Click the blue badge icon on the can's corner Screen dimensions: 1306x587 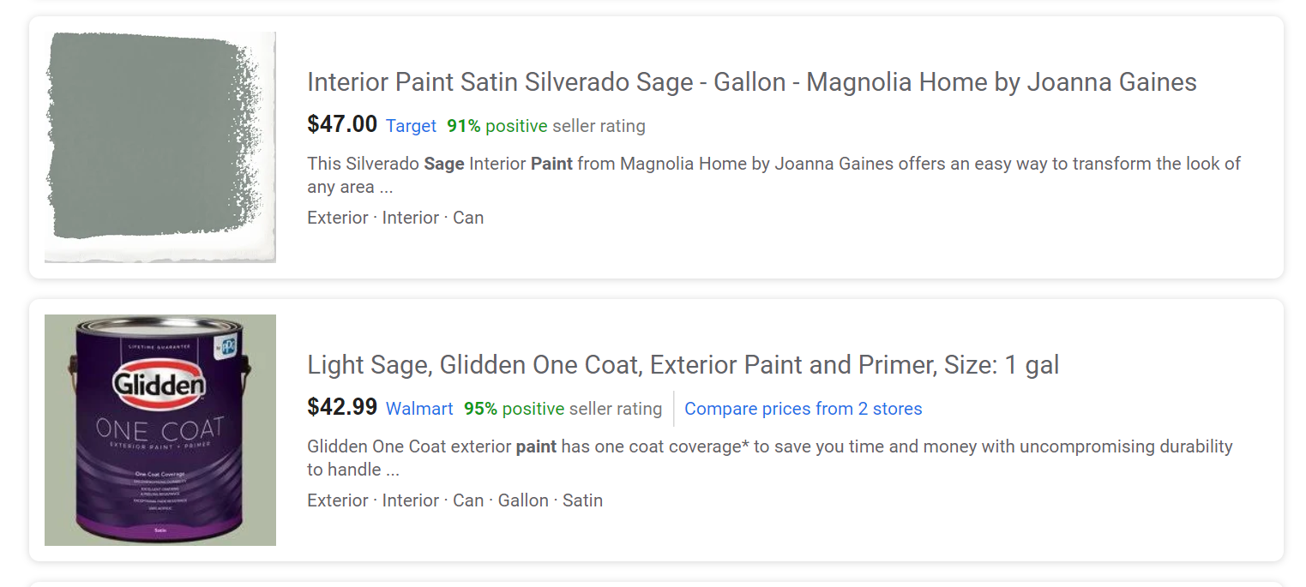(x=227, y=348)
